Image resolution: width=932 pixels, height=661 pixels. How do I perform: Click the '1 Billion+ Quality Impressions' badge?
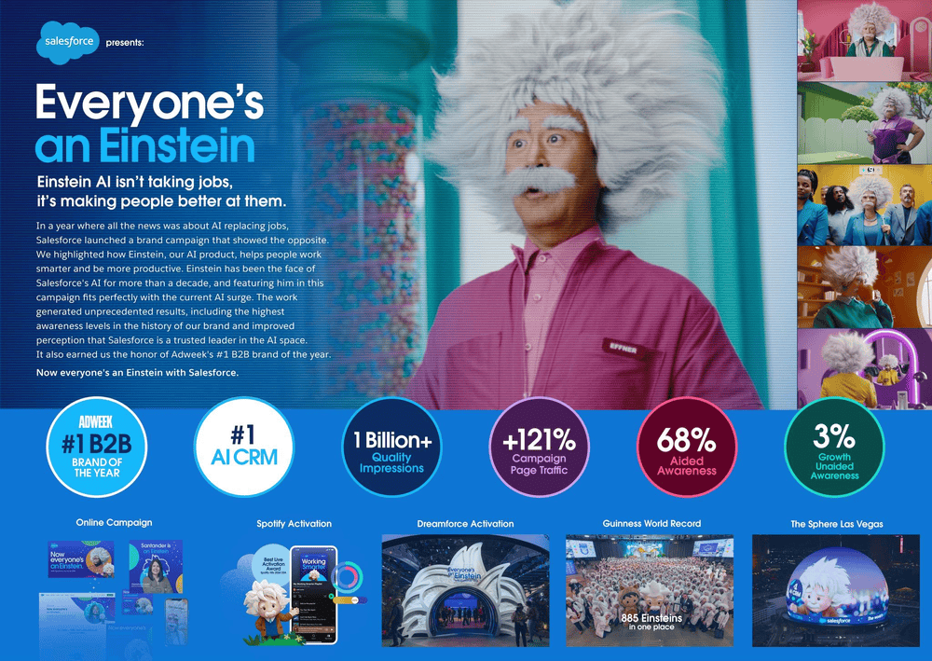(391, 447)
